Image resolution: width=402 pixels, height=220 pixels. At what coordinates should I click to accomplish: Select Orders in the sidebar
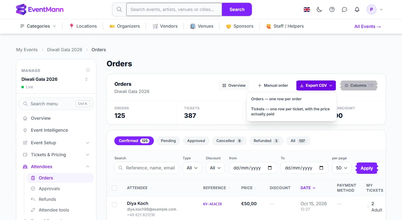(x=60, y=178)
